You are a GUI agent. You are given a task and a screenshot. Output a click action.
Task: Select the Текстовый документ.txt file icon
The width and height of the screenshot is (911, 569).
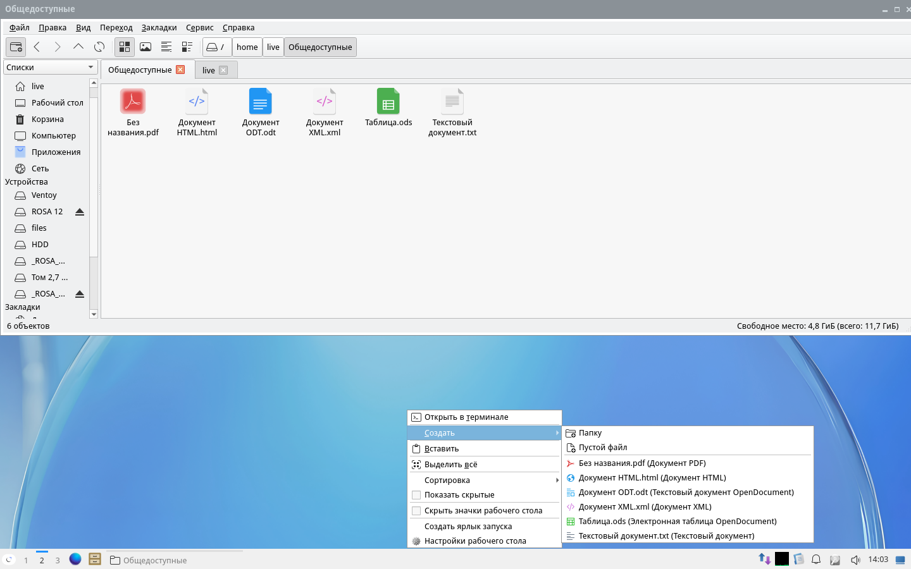tap(452, 101)
